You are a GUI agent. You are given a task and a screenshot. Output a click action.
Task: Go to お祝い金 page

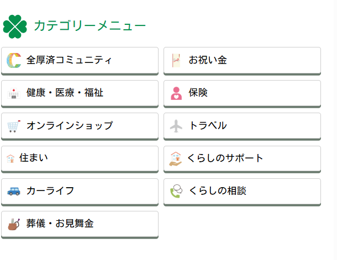coord(208,60)
